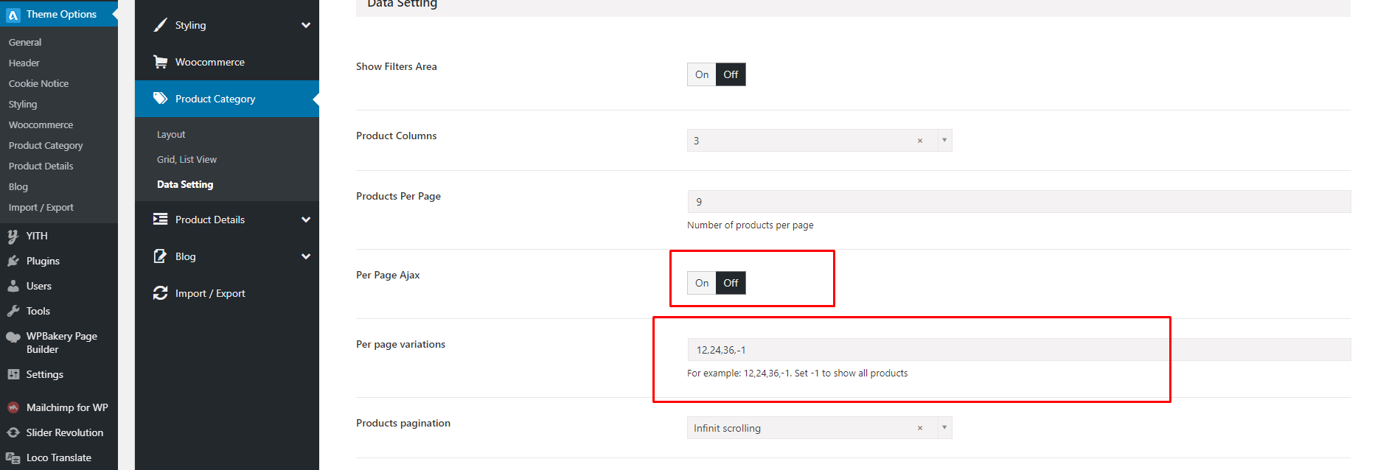The height and width of the screenshot is (470, 1386).
Task: Click the Blog edit icon
Action: coord(160,256)
